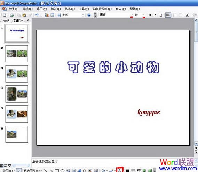
Task: Open the font size 18 dropdown
Action: 144,15
